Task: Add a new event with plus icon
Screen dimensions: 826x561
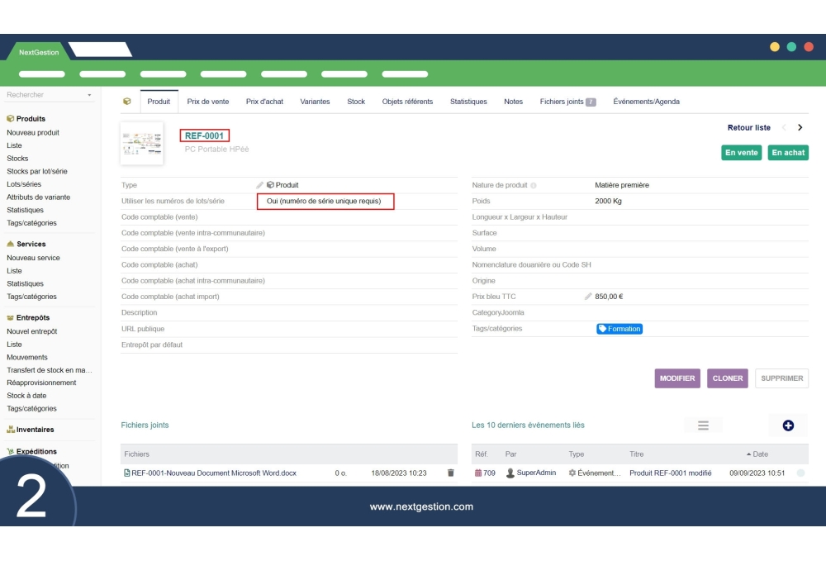Action: (787, 425)
